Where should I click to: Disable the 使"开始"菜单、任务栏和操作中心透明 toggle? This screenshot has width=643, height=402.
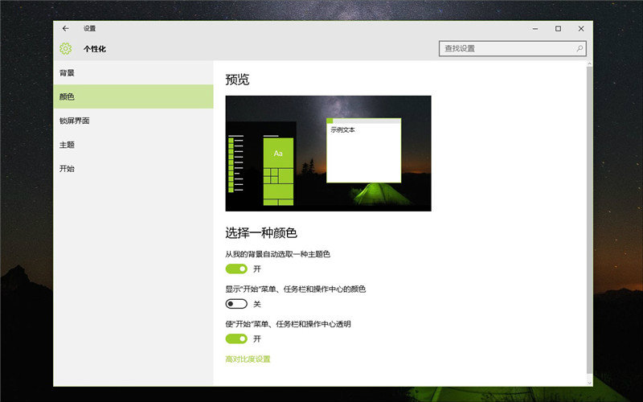(236, 338)
